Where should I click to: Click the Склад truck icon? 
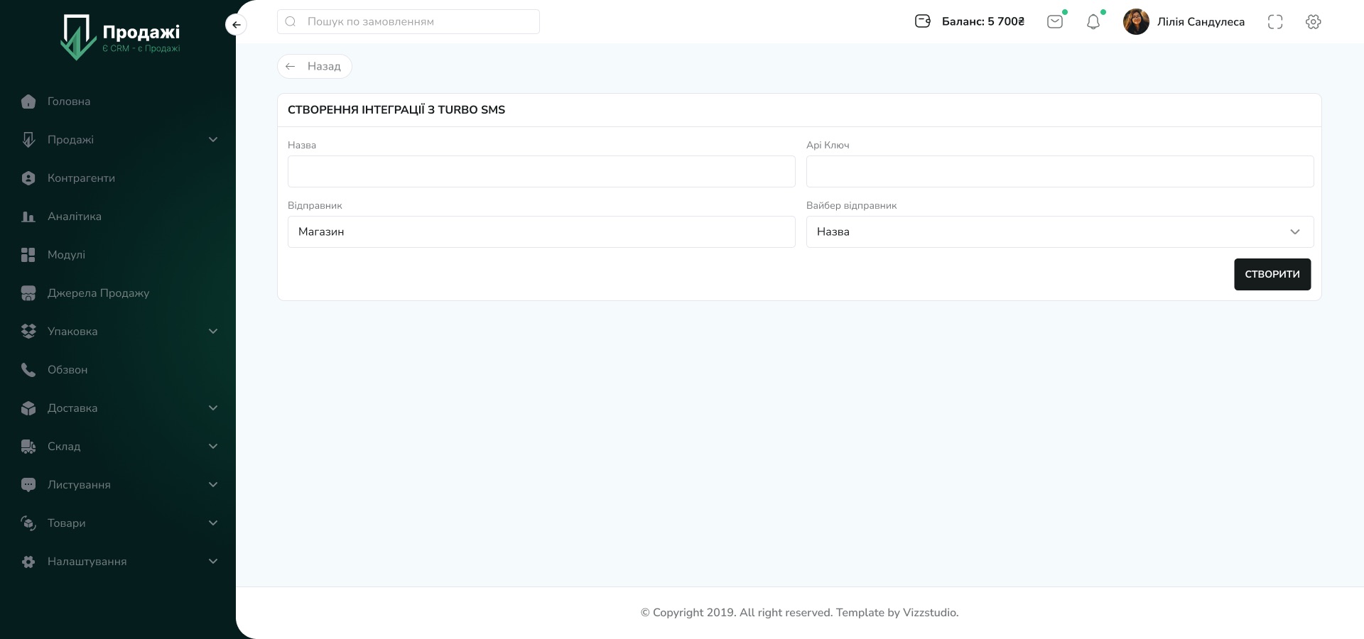click(28, 447)
